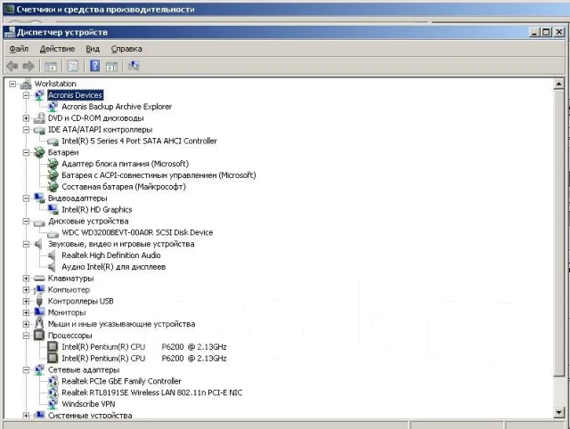Collapse IDE ATA/ATAPI контроллеры node
The height and width of the screenshot is (429, 570).
(26, 130)
